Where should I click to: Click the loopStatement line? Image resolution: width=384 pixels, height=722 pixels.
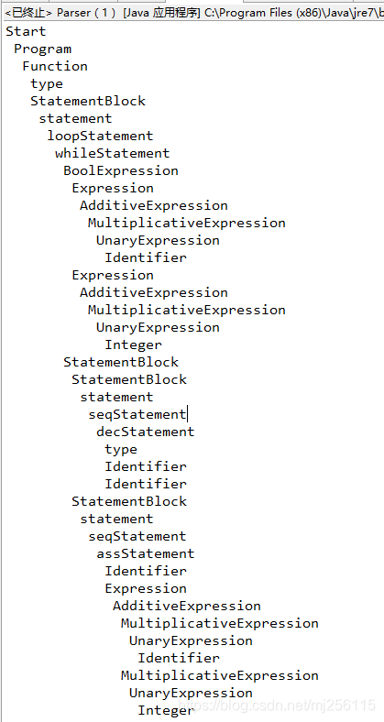click(x=100, y=136)
